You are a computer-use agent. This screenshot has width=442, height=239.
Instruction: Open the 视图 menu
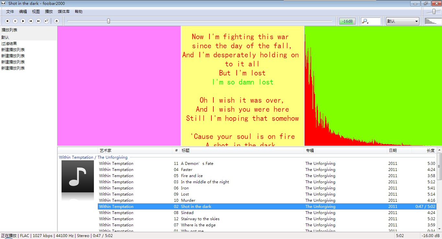36,12
